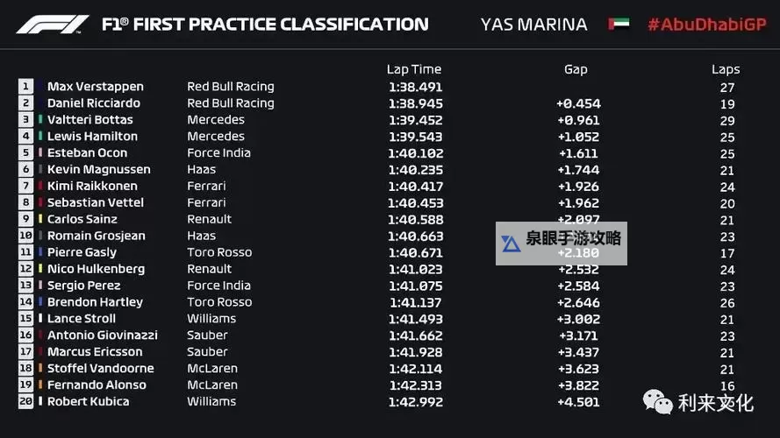Click the Lap Time column header
This screenshot has width=780, height=438.
tap(415, 69)
